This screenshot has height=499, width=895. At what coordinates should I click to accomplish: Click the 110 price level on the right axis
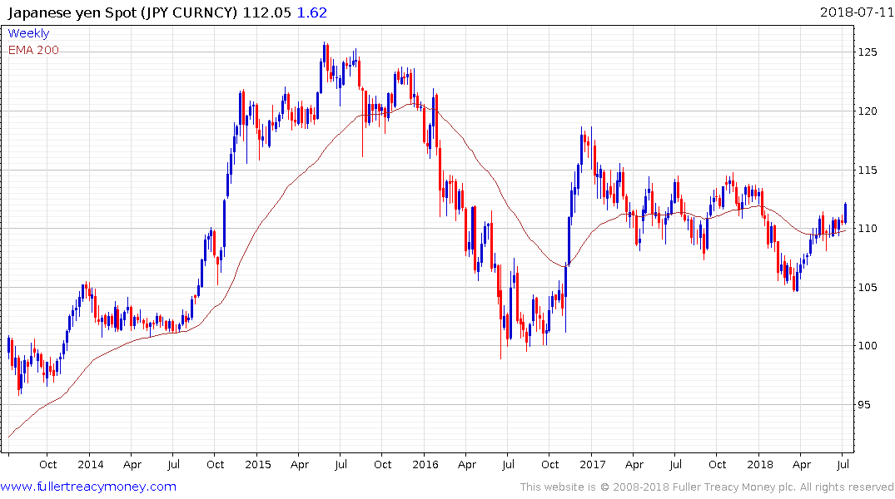(868, 229)
